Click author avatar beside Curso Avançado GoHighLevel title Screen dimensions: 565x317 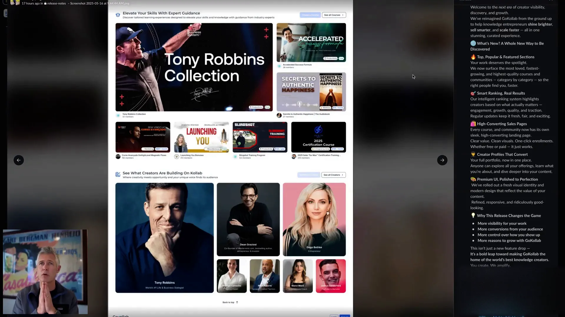pyautogui.click(x=118, y=156)
